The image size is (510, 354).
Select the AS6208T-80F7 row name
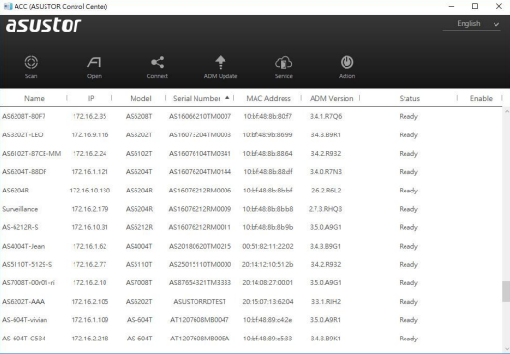click(x=24, y=116)
